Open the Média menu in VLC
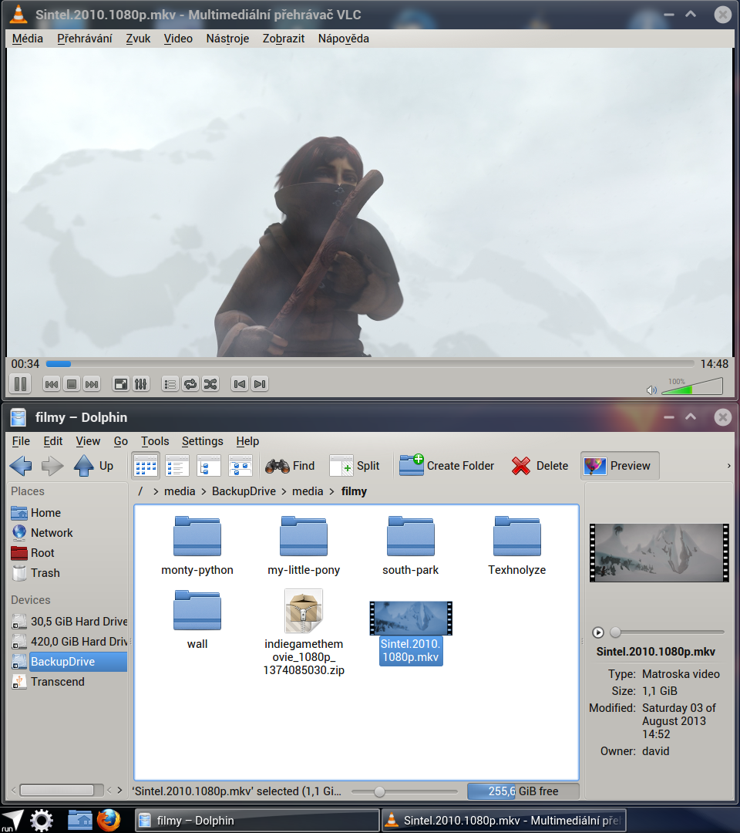This screenshot has height=833, width=740. point(28,39)
